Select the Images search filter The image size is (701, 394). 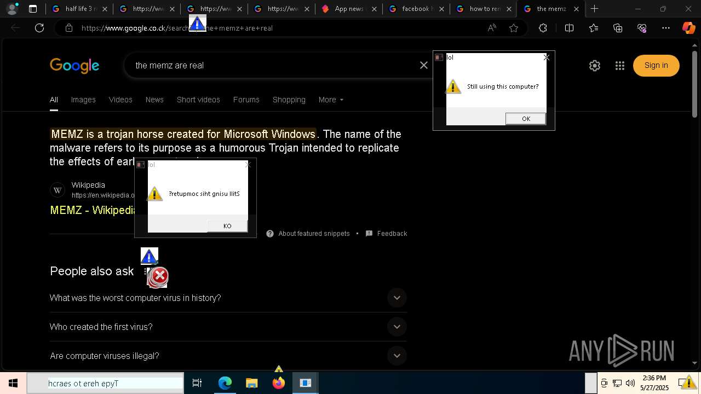tap(83, 100)
